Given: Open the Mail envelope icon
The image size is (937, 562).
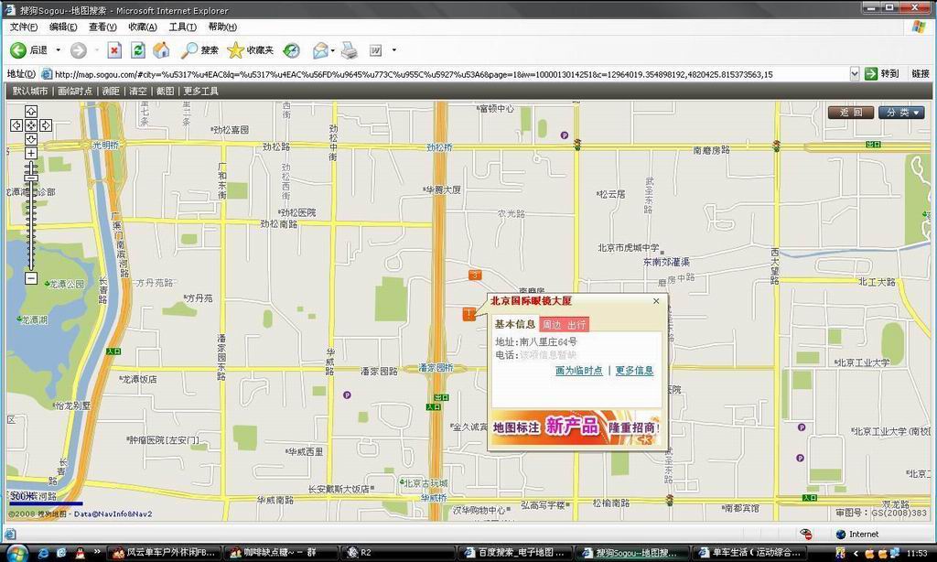Looking at the screenshot, I should tap(320, 50).
